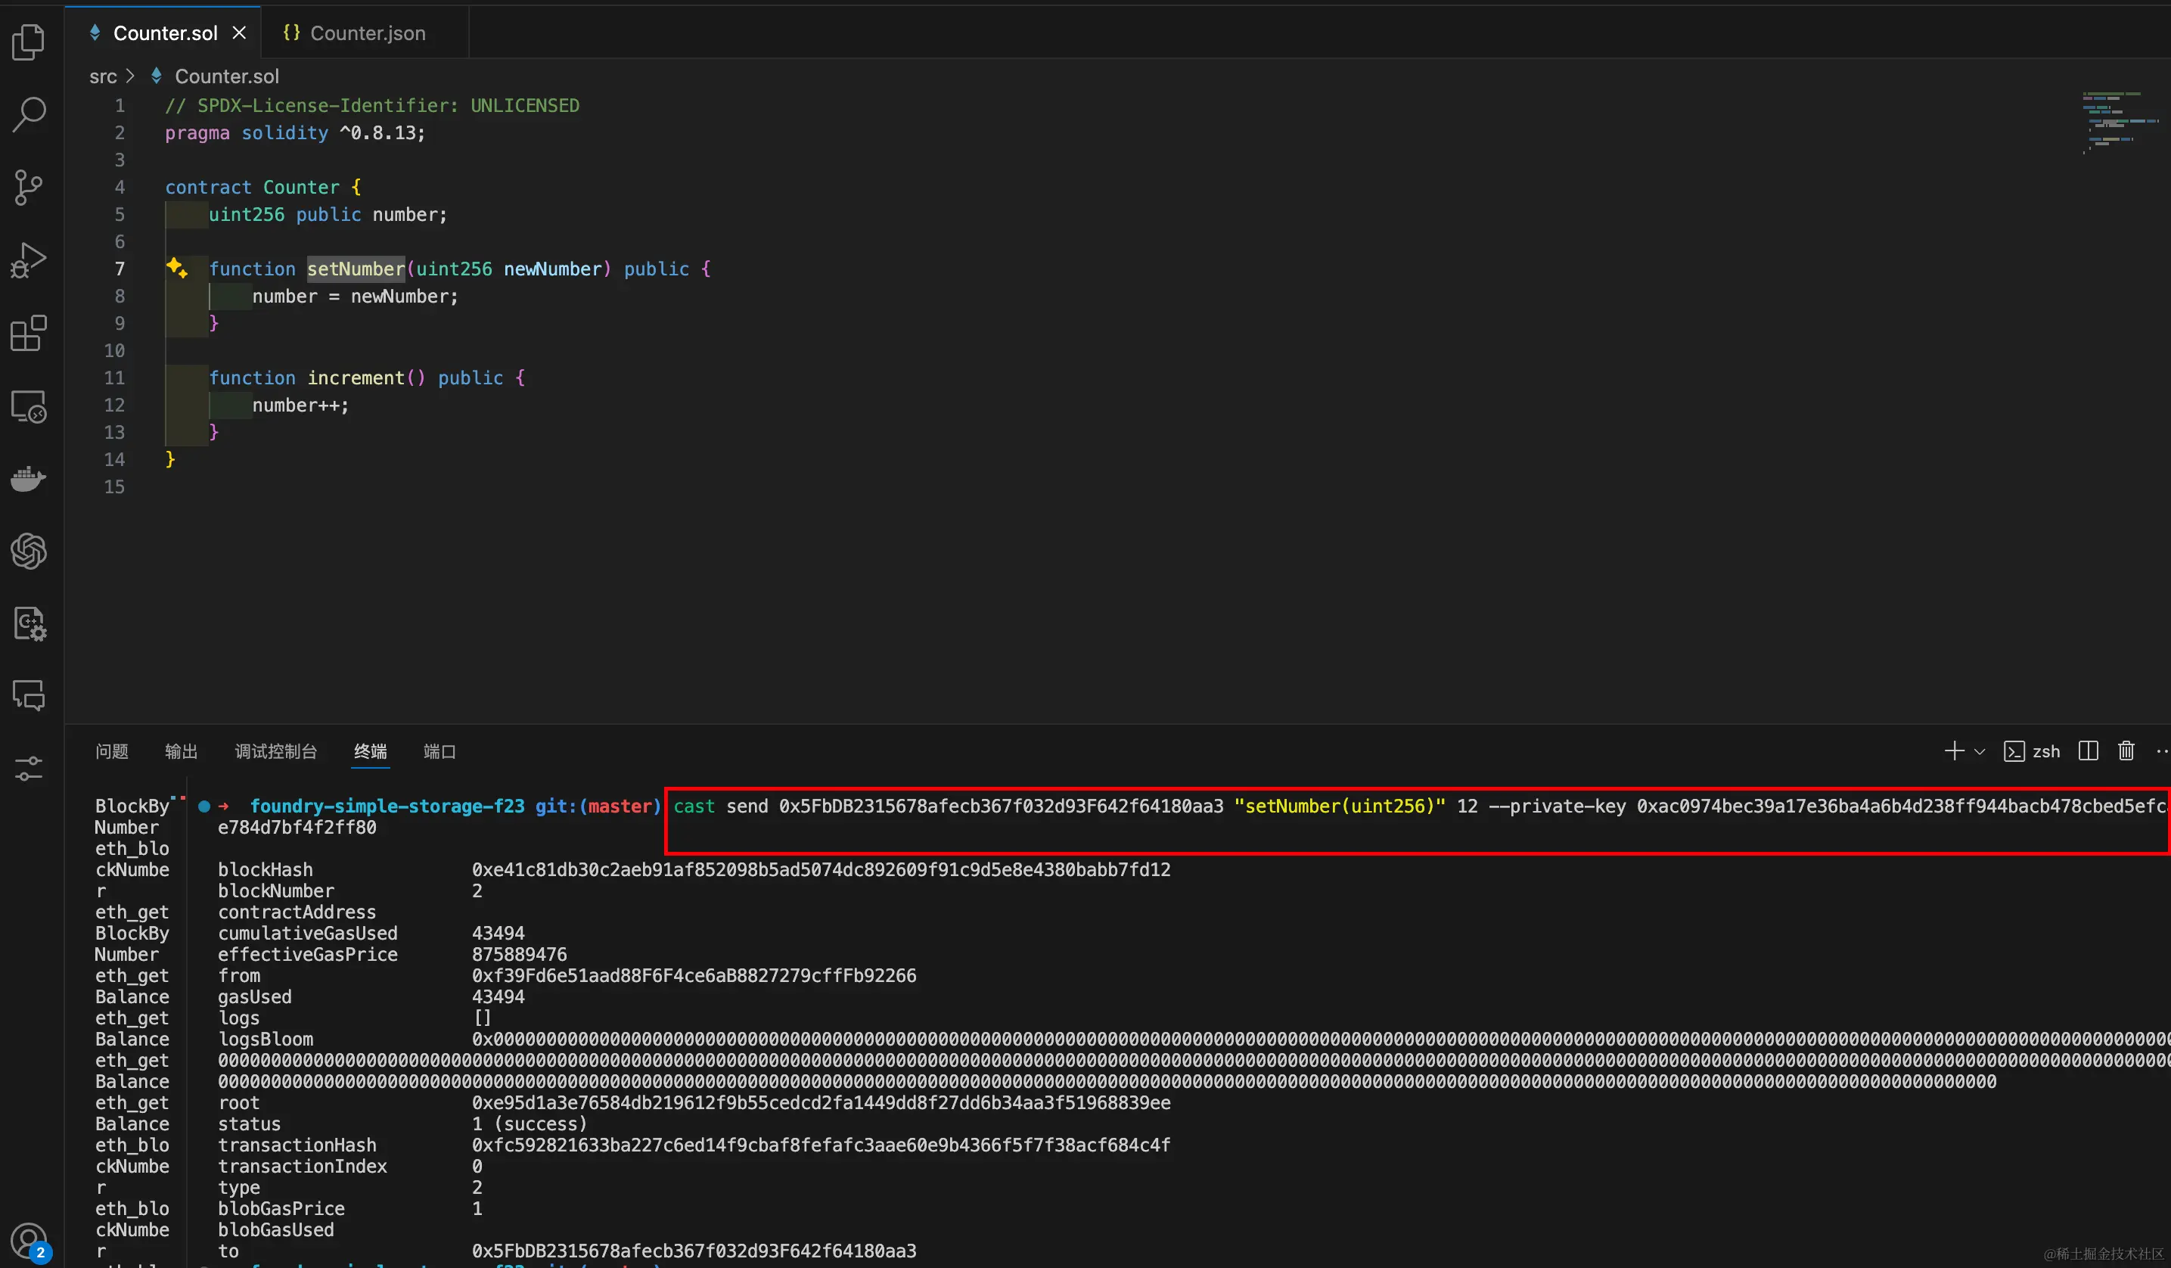Open the Run and Debug view
This screenshot has width=2171, height=1268.
[29, 260]
